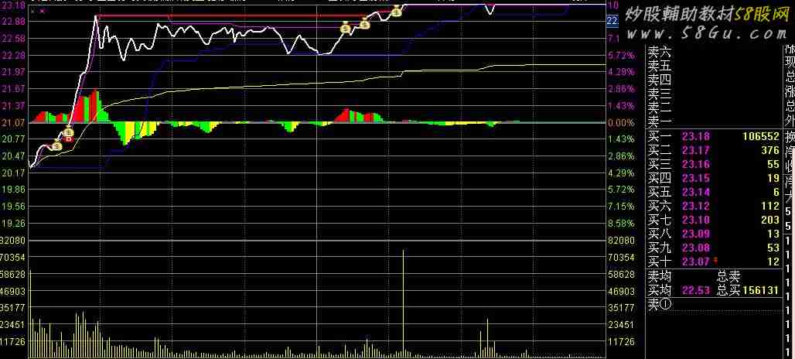Click the magenta x icon at chart top-left
This screenshot has height=359, width=795.
coord(42,10)
